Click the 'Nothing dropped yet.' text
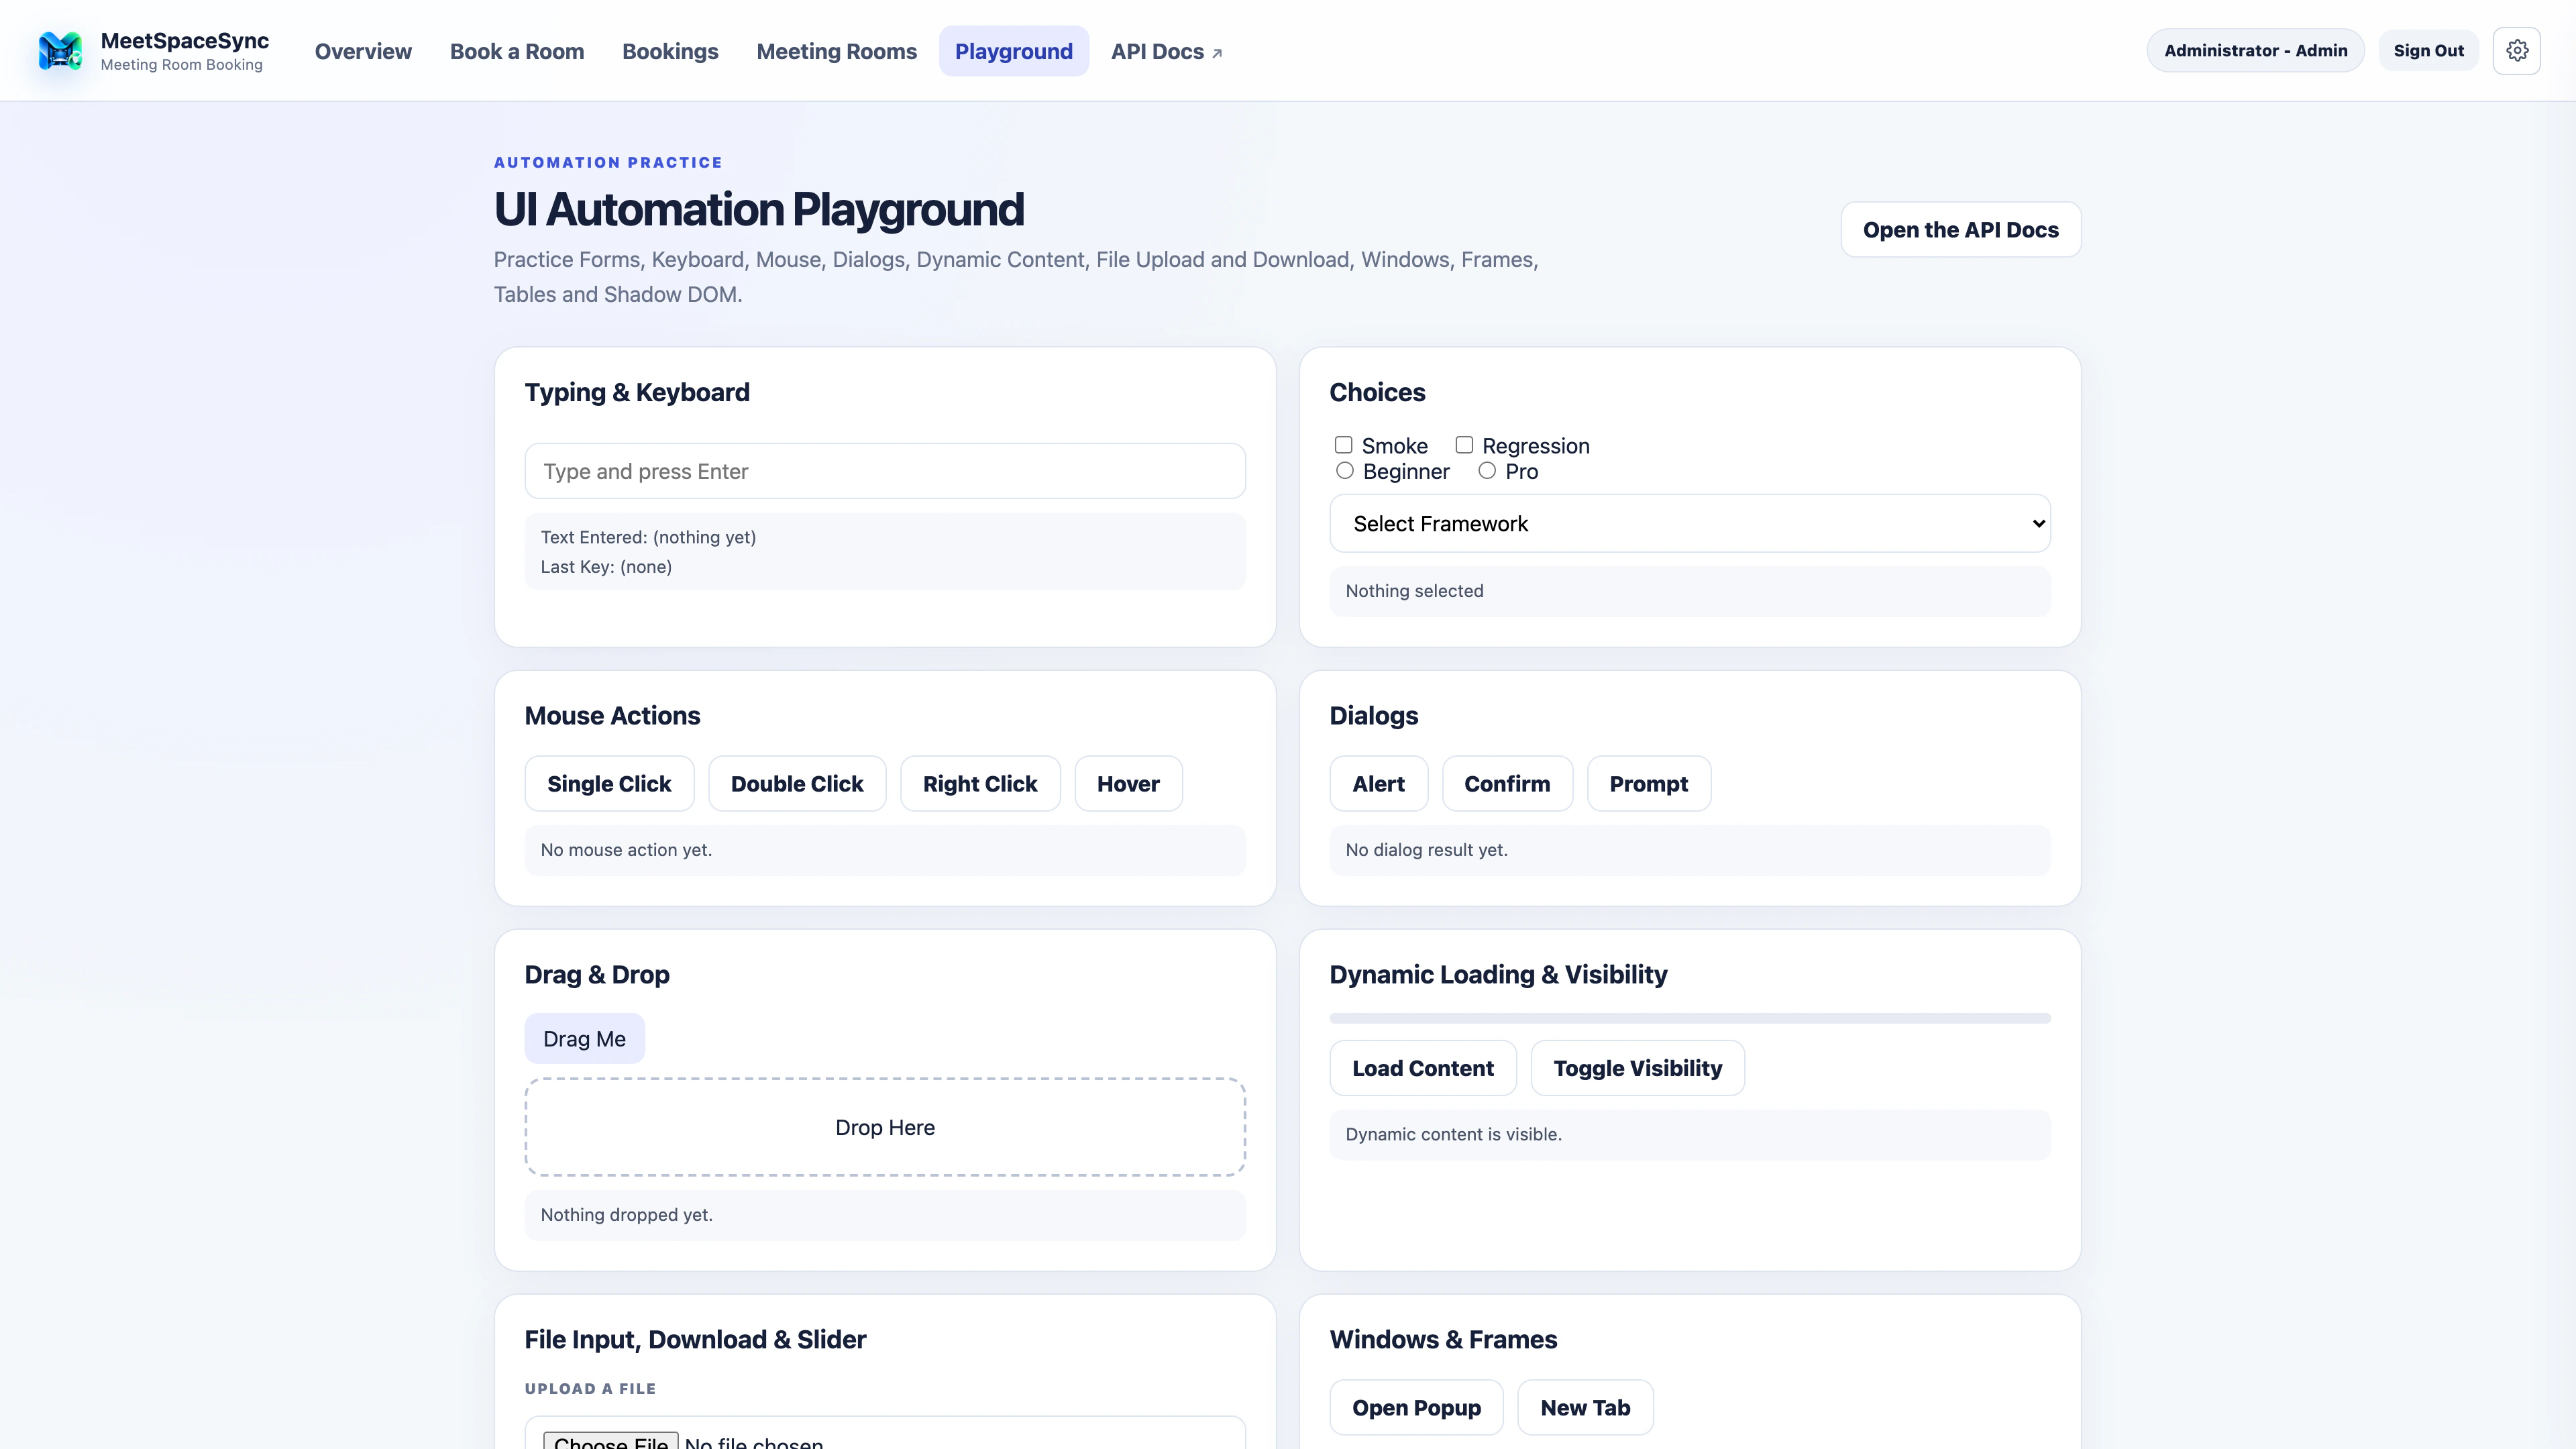Image resolution: width=2576 pixels, height=1449 pixels. point(626,1215)
